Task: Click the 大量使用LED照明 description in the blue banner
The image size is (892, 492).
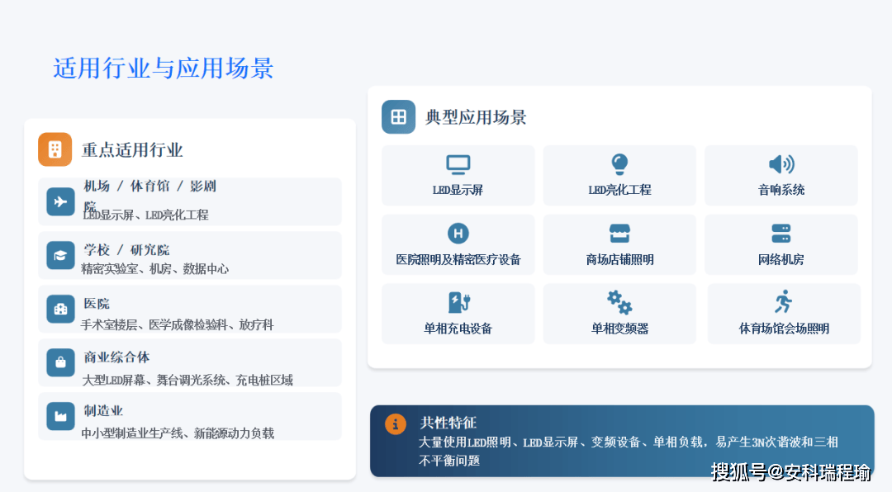Action: (x=628, y=451)
